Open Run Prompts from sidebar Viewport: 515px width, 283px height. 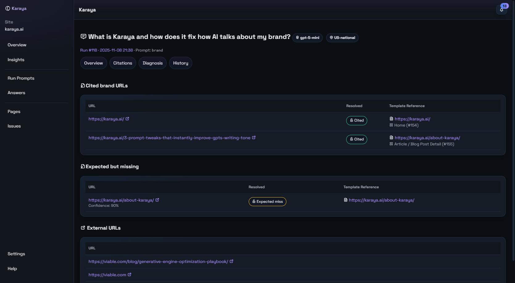click(x=21, y=78)
